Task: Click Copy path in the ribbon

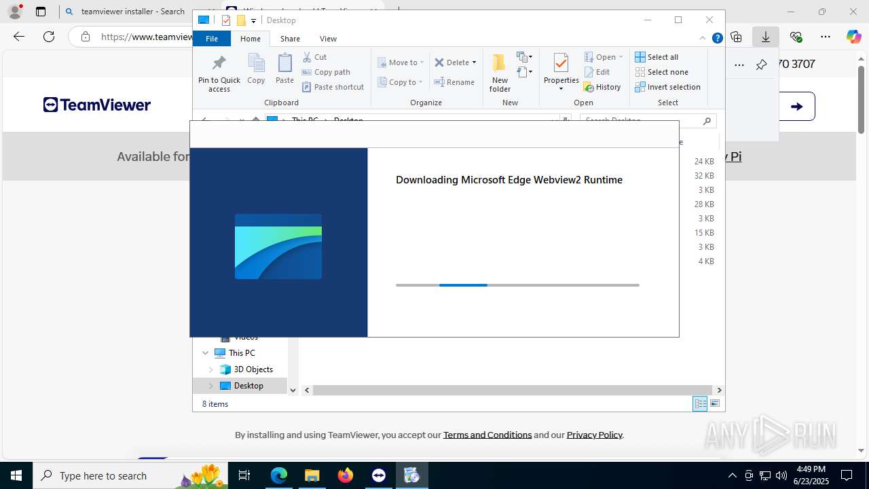Action: [326, 72]
